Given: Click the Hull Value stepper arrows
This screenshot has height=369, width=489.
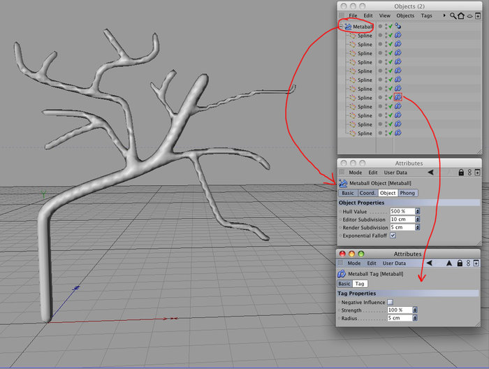Looking at the screenshot, I should [x=418, y=211].
